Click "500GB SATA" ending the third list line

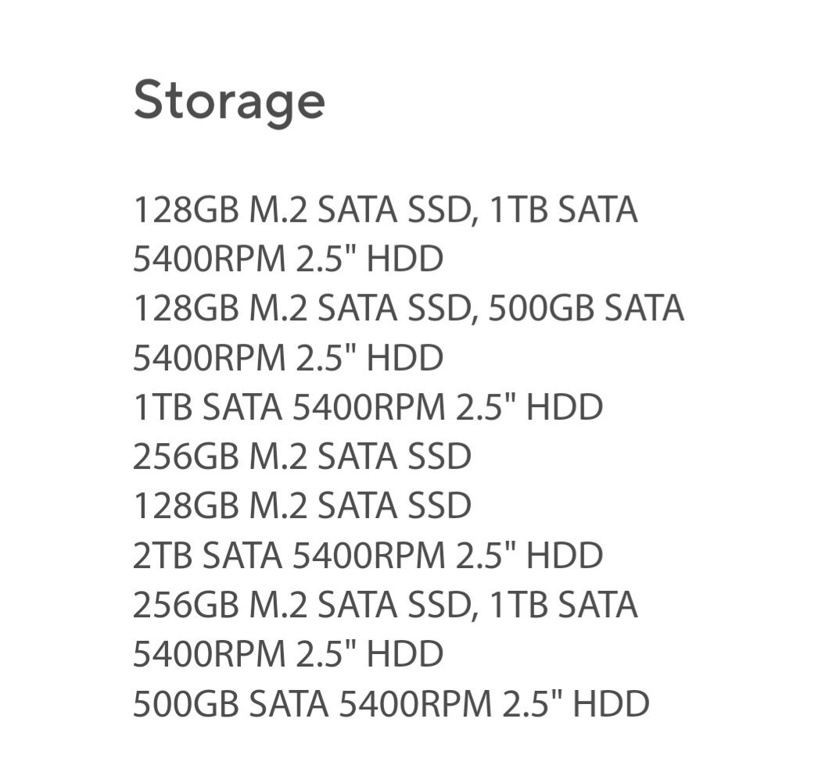(586, 308)
